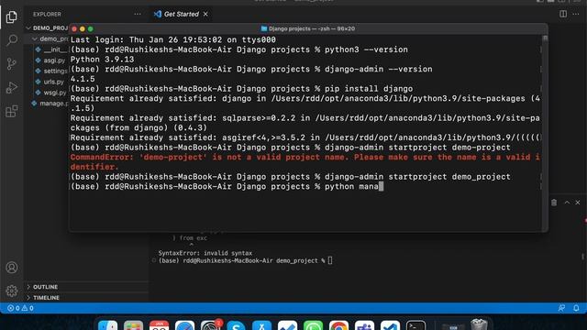Click the split editor icon
The height and width of the screenshot is (330, 587).
(x=563, y=14)
